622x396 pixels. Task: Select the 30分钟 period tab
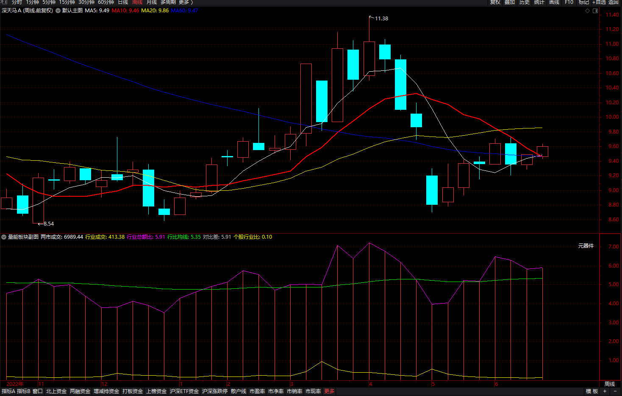[x=86, y=2]
